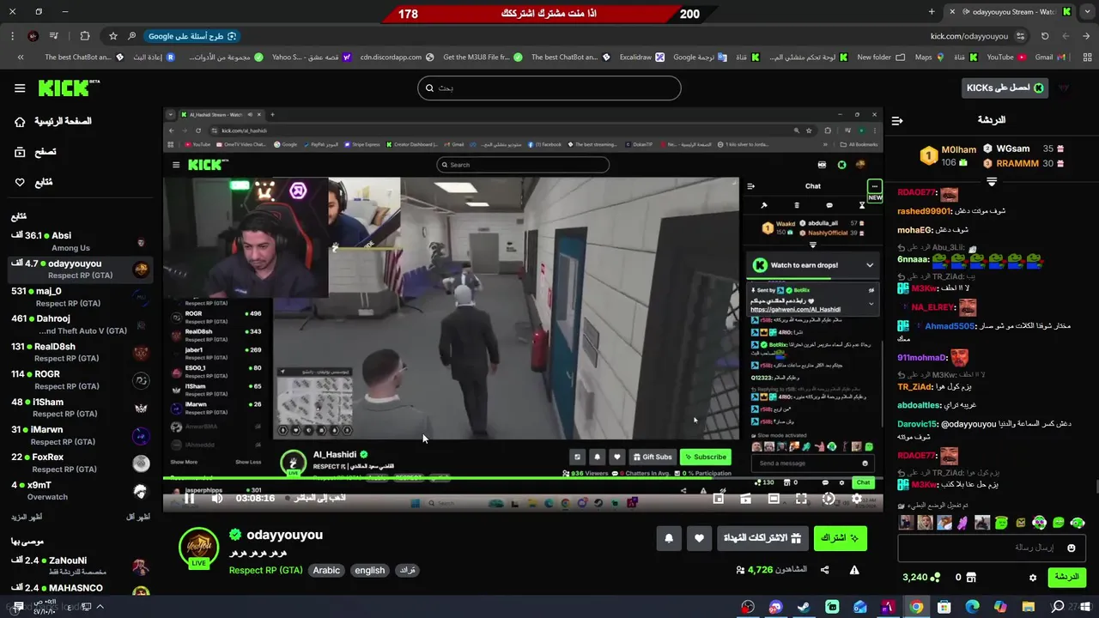Image resolution: width=1099 pixels, height=618 pixels.
Task: Pause the live stream video
Action: coord(189,498)
